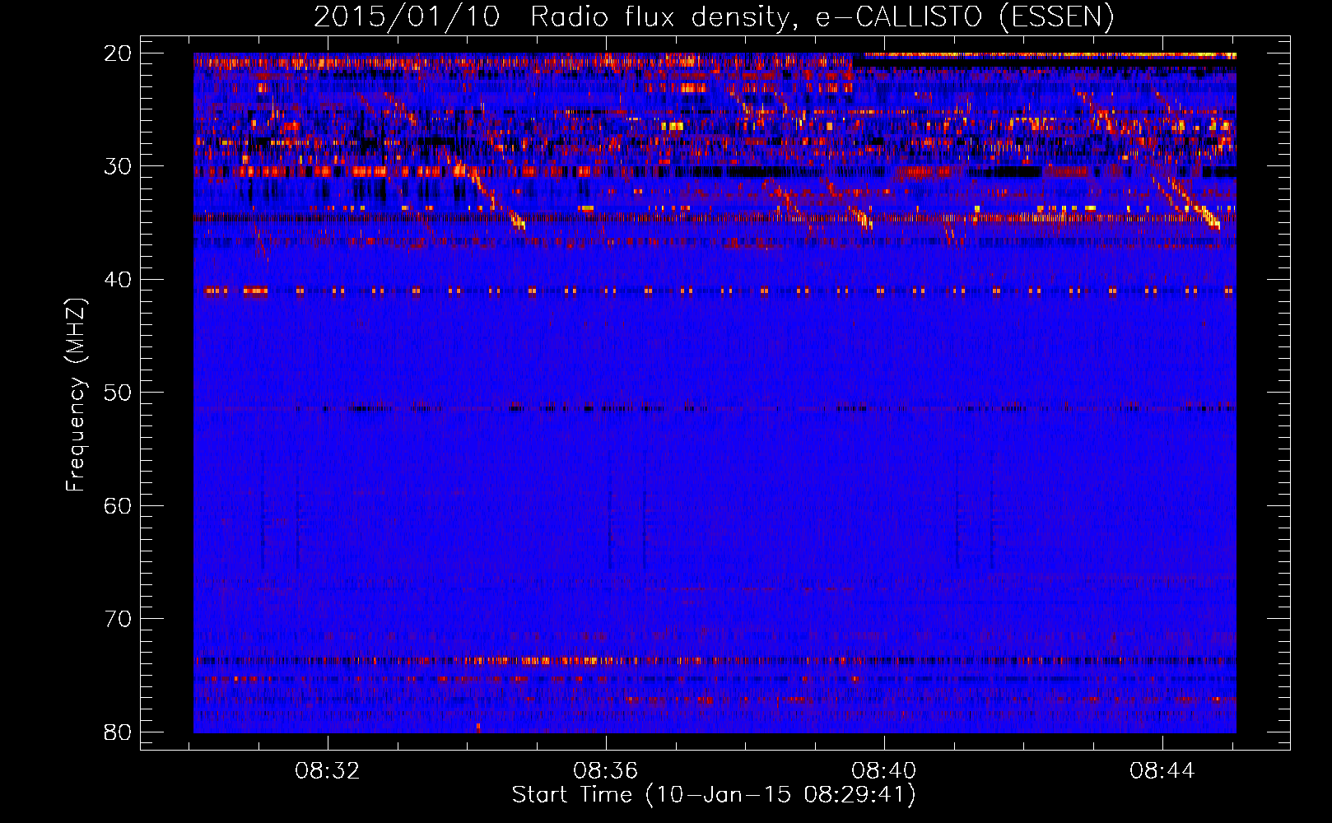Click the 40 frequency tick label
Screen dimensions: 1332x823
pyautogui.click(x=118, y=280)
